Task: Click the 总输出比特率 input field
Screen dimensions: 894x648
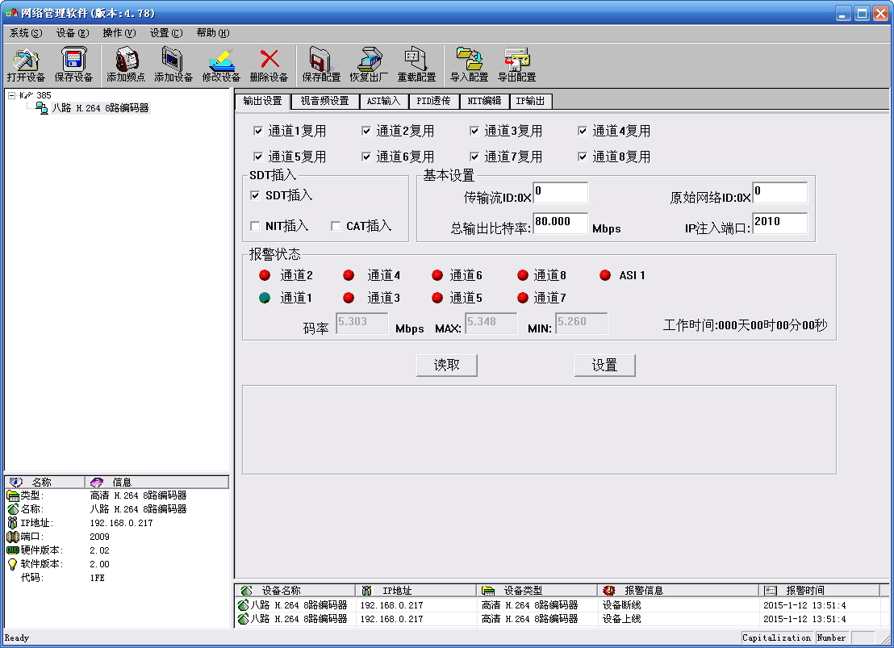Action: tap(560, 223)
